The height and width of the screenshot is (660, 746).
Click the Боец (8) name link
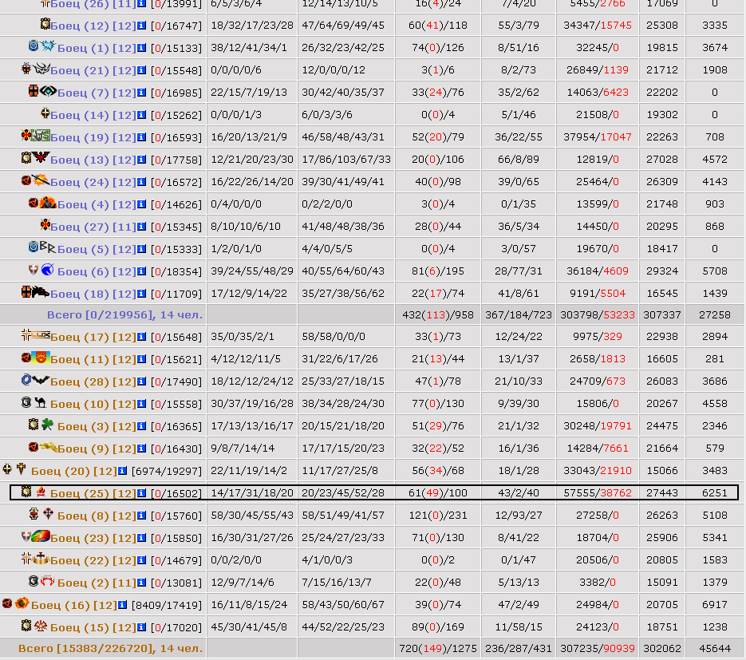click(83, 516)
